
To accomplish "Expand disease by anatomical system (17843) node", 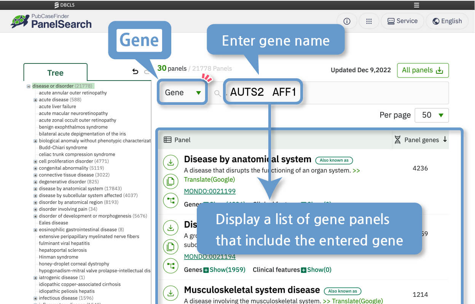I will tap(35, 189).
